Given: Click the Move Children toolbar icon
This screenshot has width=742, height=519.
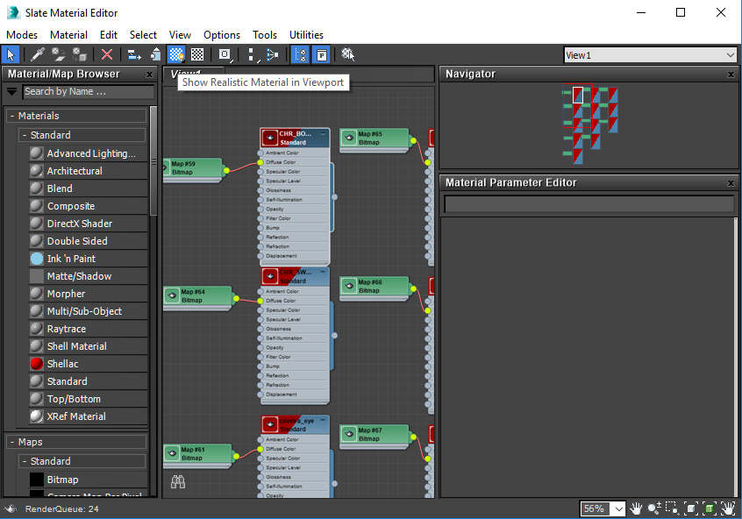Looking at the screenshot, I should [x=134, y=54].
